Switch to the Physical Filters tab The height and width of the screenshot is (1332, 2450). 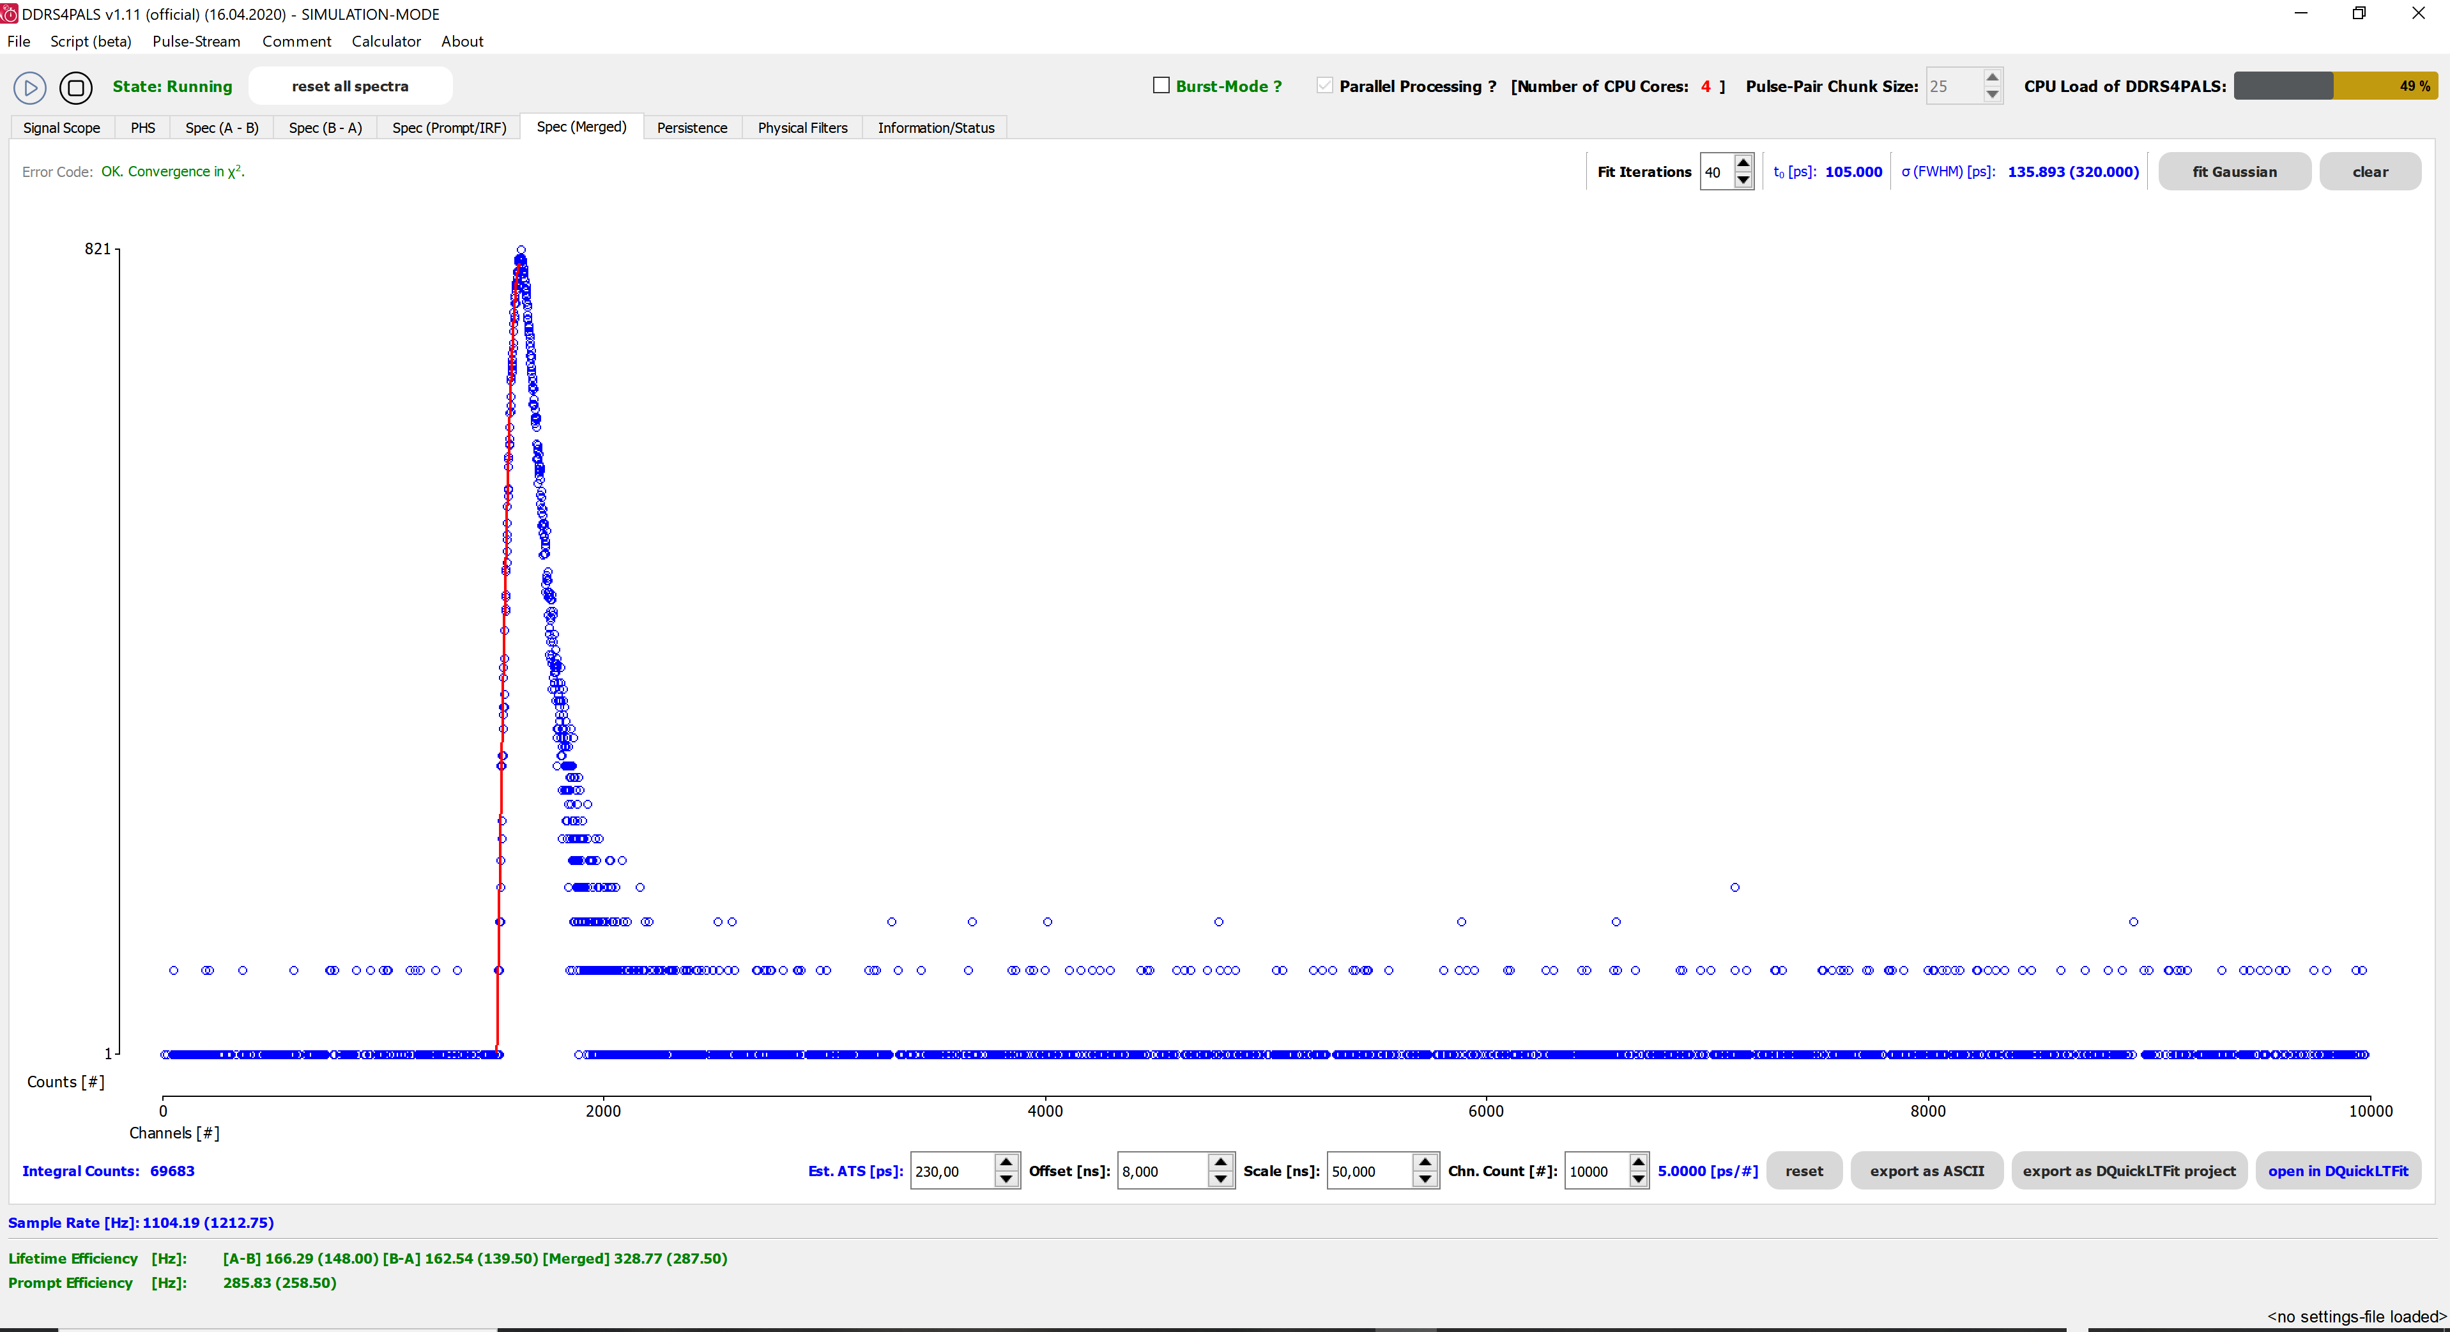(802, 127)
